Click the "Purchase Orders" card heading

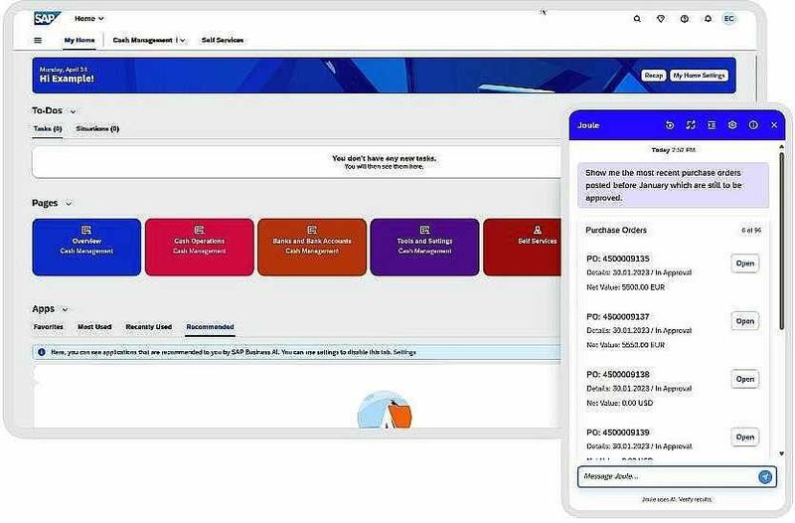616,230
